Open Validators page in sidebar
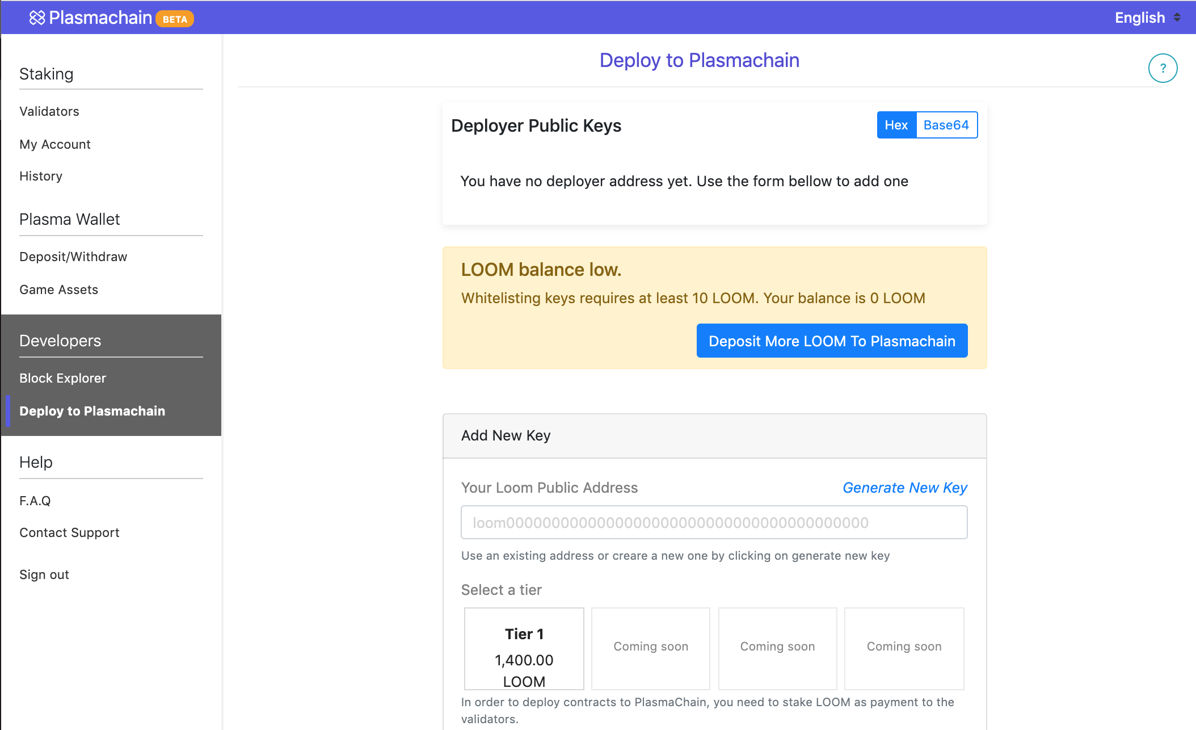The image size is (1196, 730). click(x=49, y=111)
